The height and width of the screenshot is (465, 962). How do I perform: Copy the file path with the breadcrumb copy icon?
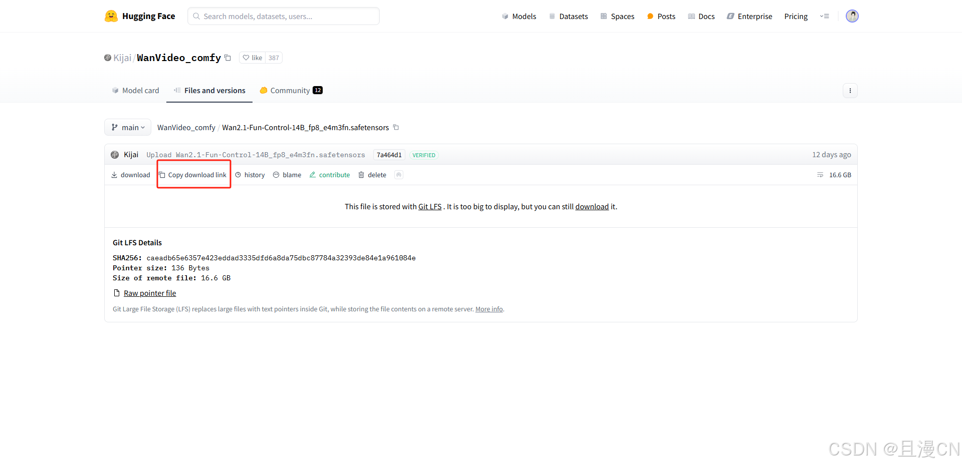396,127
